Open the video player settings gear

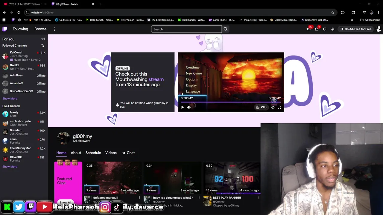(x=273, y=107)
